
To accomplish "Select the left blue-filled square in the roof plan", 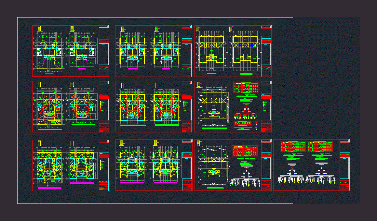I will click(241, 45).
